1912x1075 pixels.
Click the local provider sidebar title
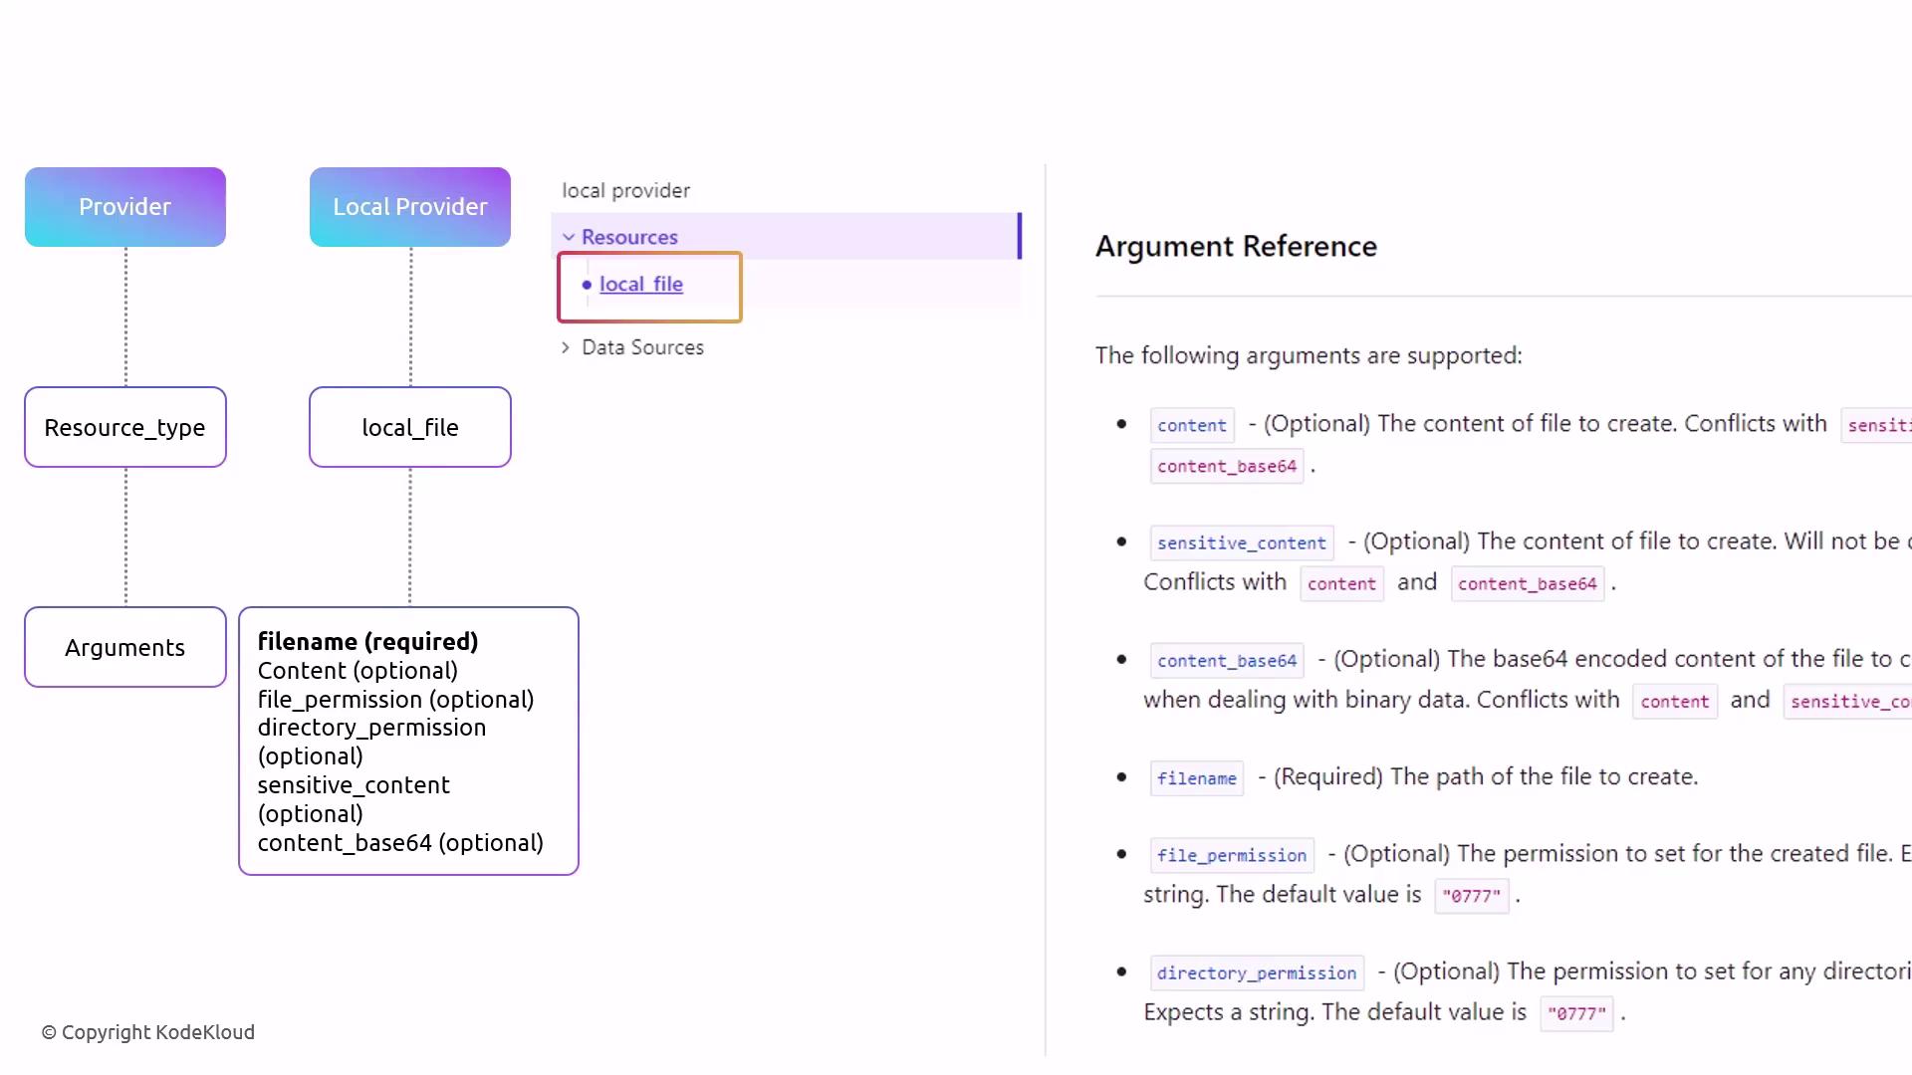[x=625, y=190]
